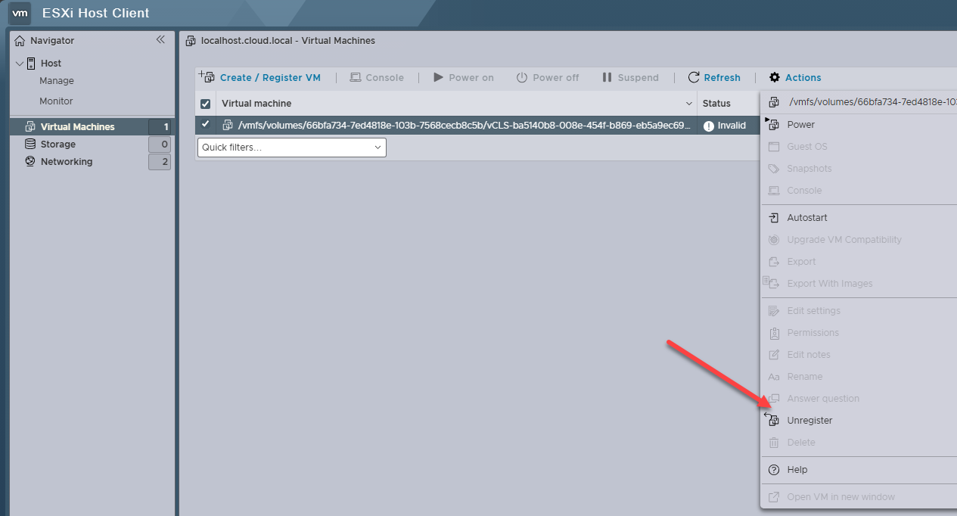The width and height of the screenshot is (957, 516).
Task: Collapse the Navigator panel with double chevron
Action: [x=160, y=40]
